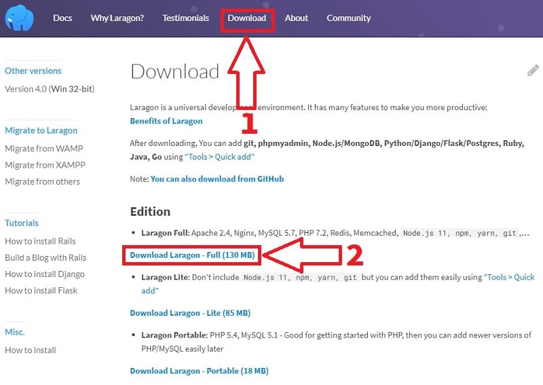Open Migrate from WAMP guide
Viewport: 543px width, 385px height.
44,148
